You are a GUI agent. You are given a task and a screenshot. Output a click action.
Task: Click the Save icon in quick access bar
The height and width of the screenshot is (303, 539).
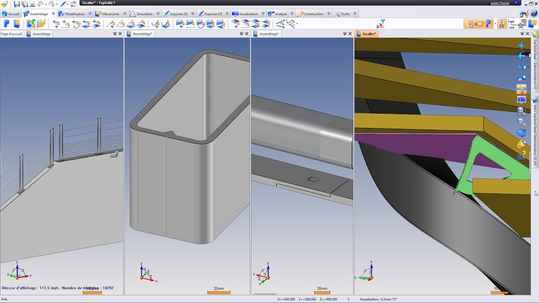(17, 4)
